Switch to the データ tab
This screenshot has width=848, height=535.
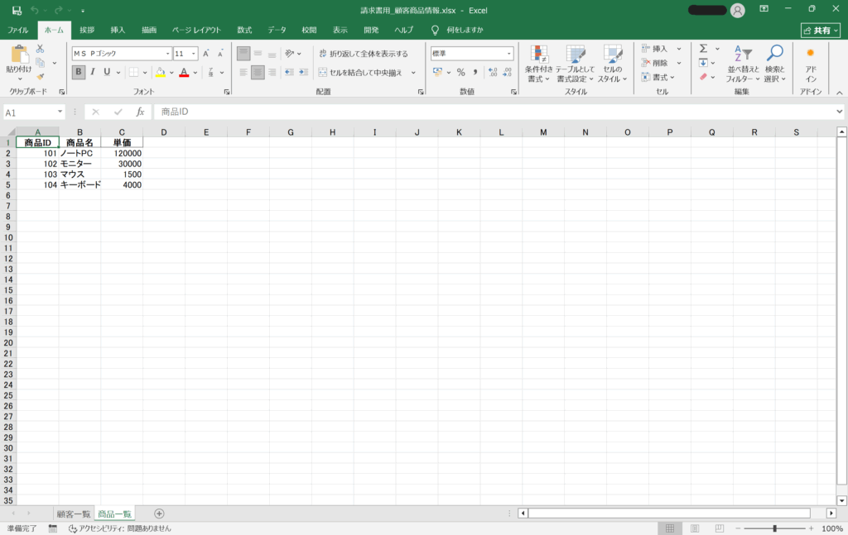(x=277, y=31)
